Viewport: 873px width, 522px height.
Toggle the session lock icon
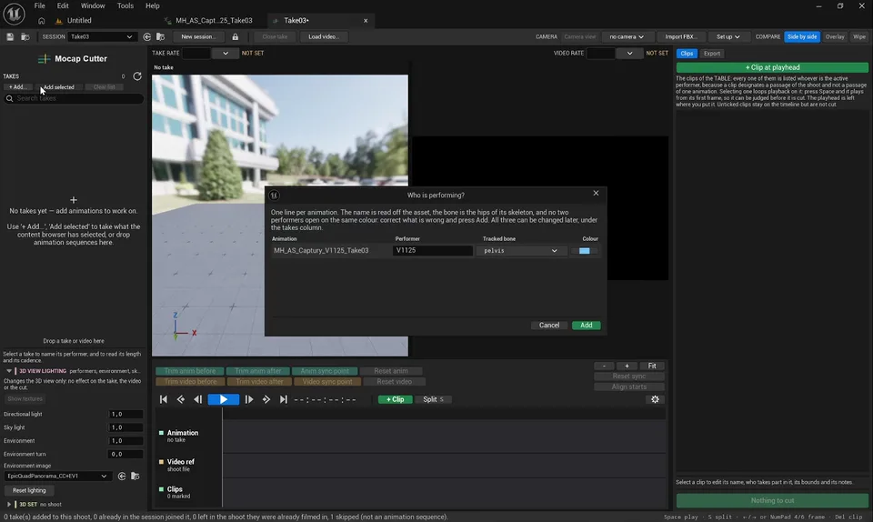coord(235,36)
